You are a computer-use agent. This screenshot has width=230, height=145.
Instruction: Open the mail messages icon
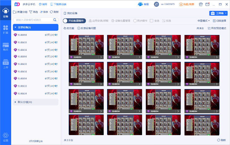(207, 4)
